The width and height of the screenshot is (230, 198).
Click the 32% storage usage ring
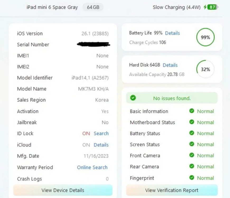tap(205, 69)
